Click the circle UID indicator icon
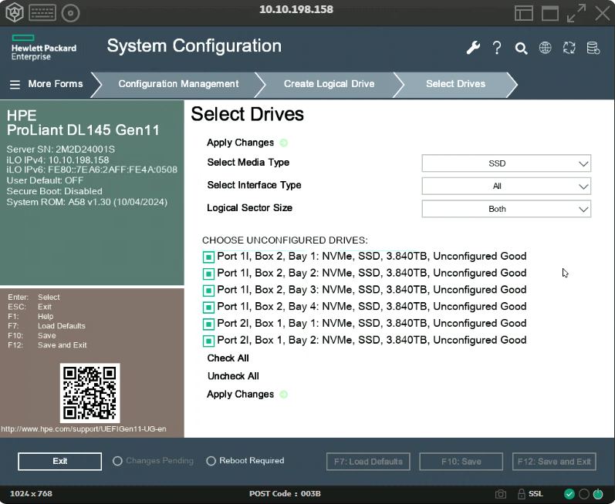The width and height of the screenshot is (615, 504). pyautogui.click(x=584, y=494)
